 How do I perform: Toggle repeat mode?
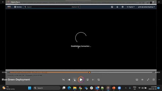tap(98, 80)
